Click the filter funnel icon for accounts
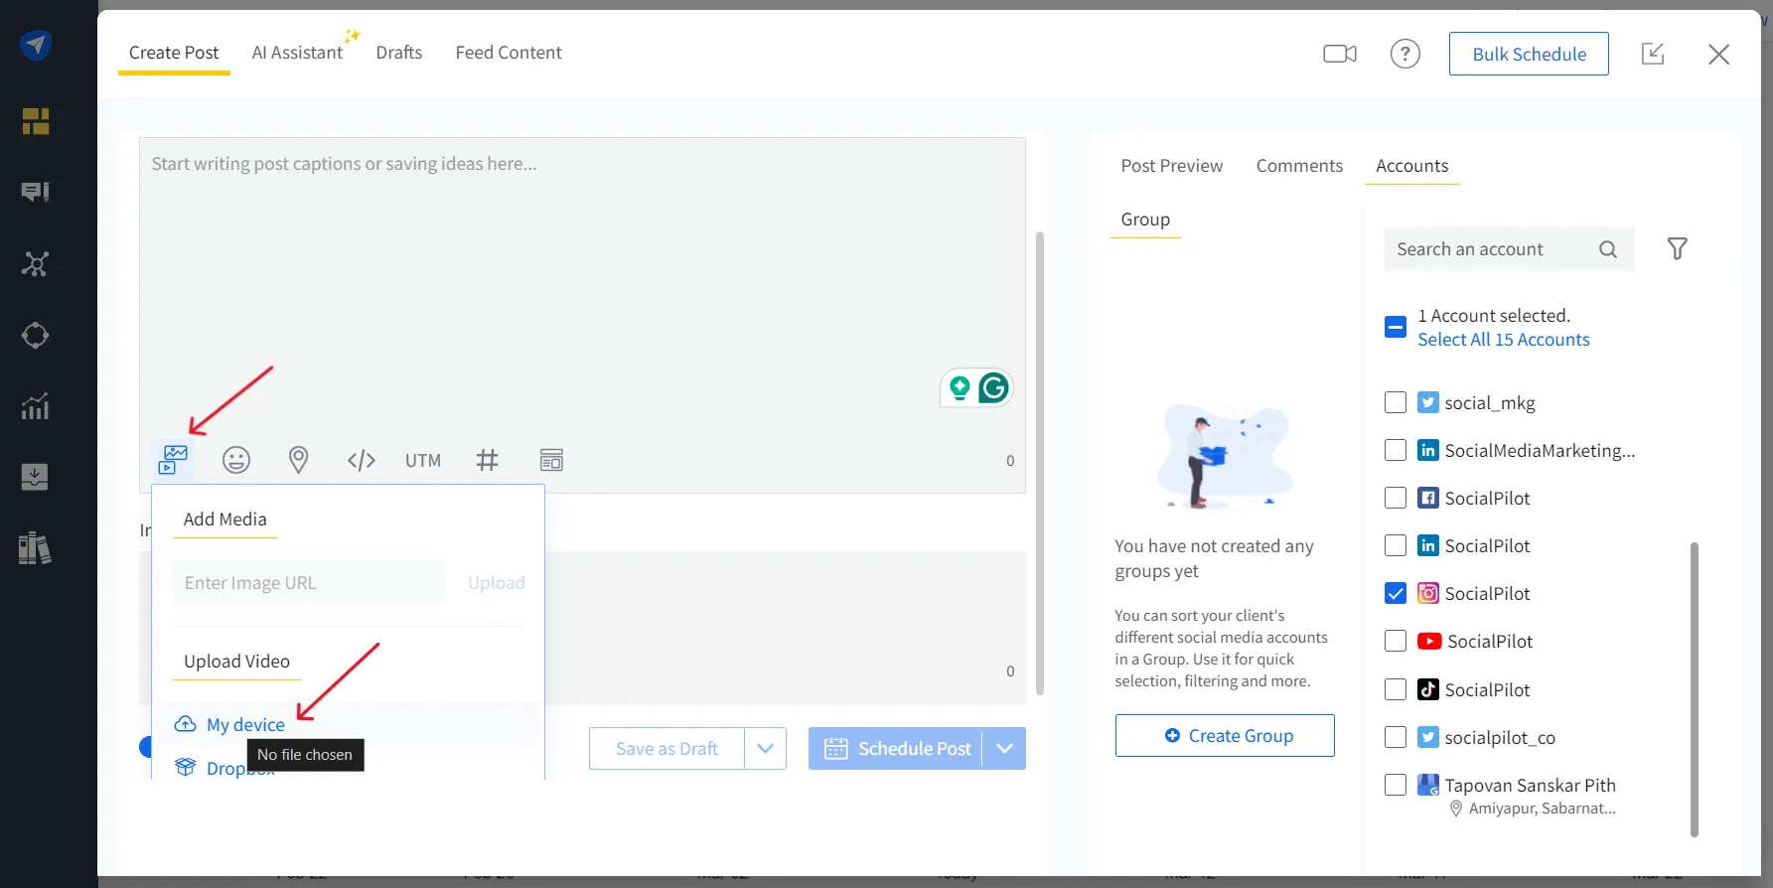The width and height of the screenshot is (1773, 888). 1678,249
